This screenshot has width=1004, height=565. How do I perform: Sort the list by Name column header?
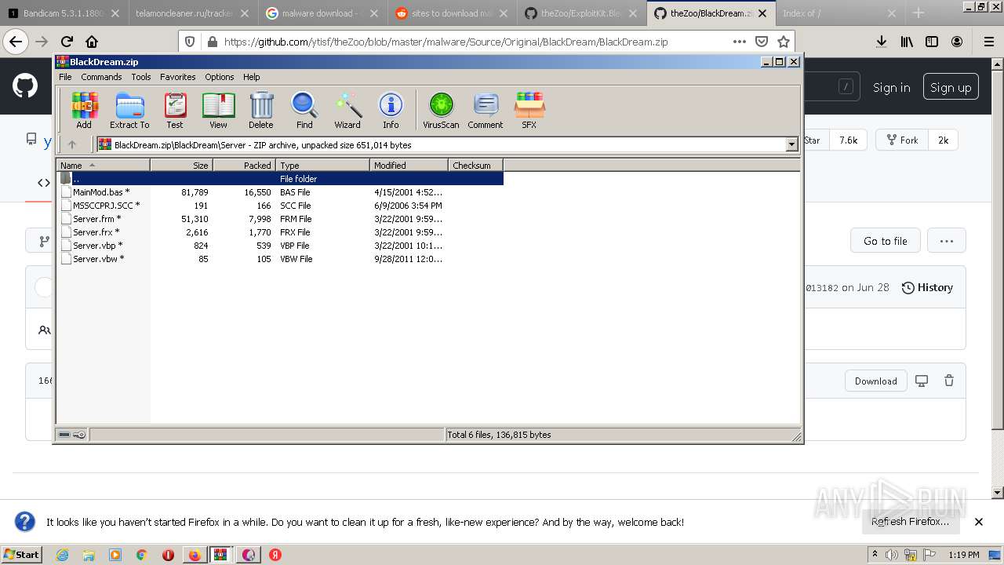pos(103,165)
